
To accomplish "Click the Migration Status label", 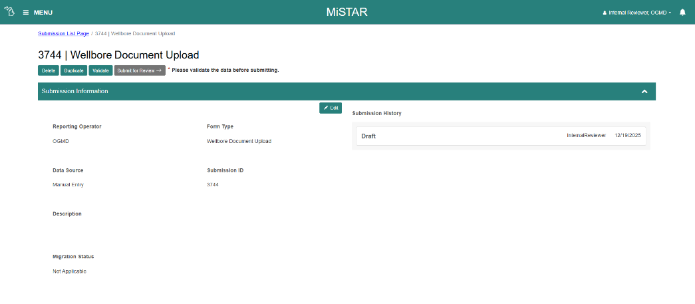I will [x=73, y=257].
